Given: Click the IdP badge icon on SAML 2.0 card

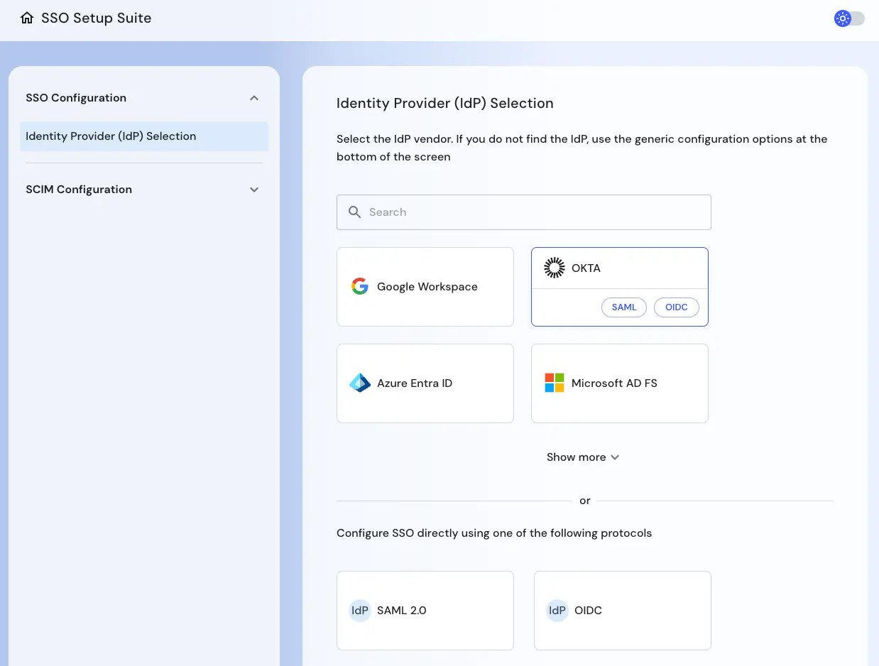Looking at the screenshot, I should [360, 611].
